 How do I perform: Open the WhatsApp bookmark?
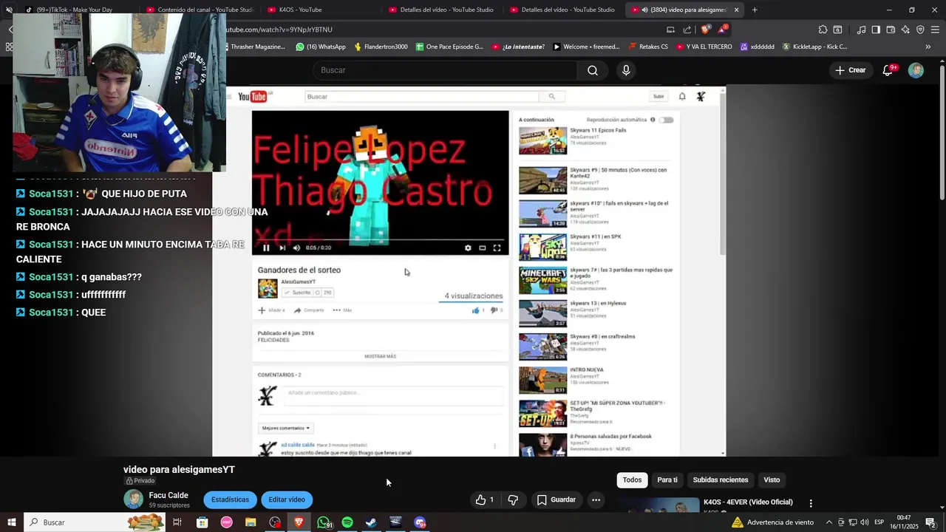[321, 47]
